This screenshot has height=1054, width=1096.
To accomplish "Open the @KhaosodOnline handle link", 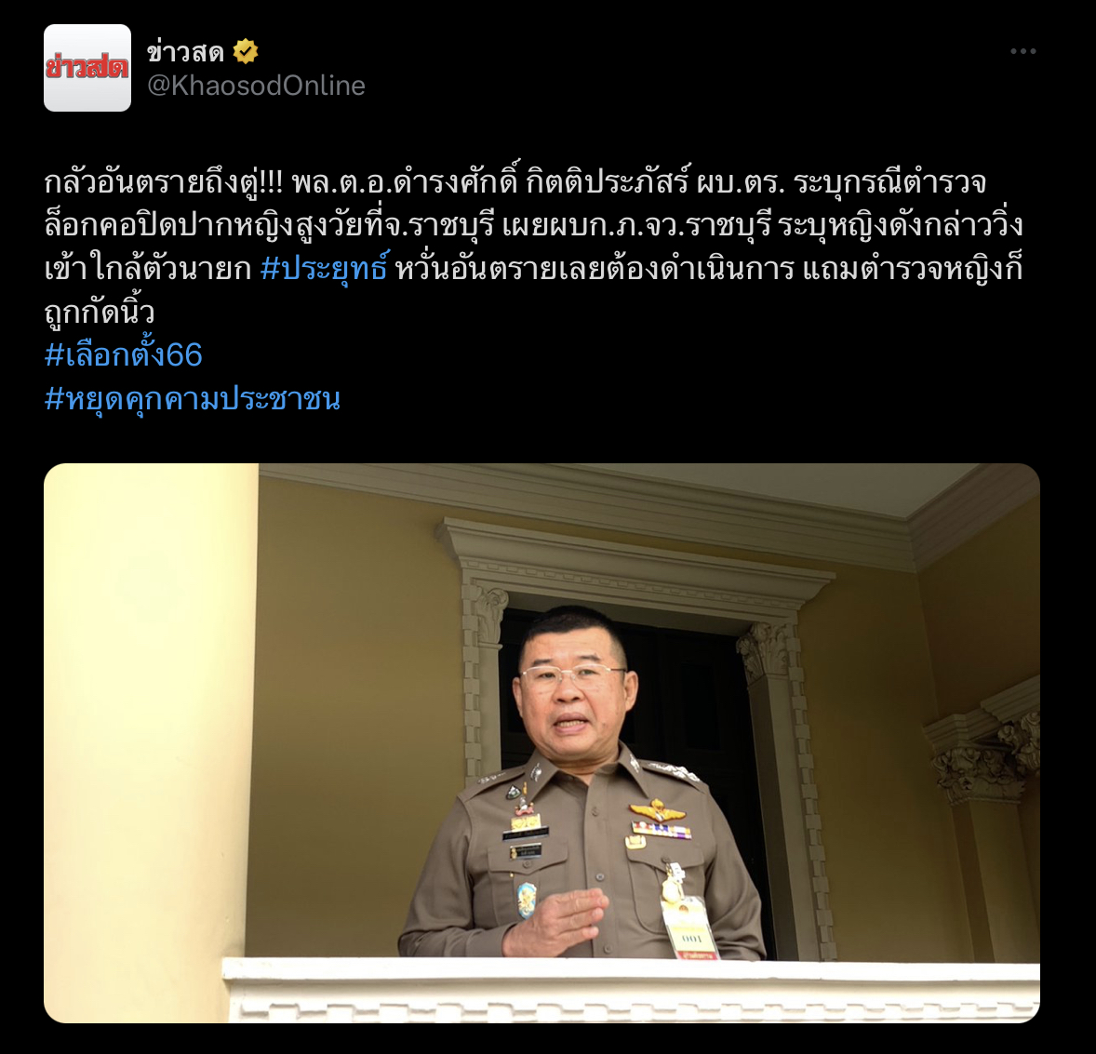I will tap(256, 86).
